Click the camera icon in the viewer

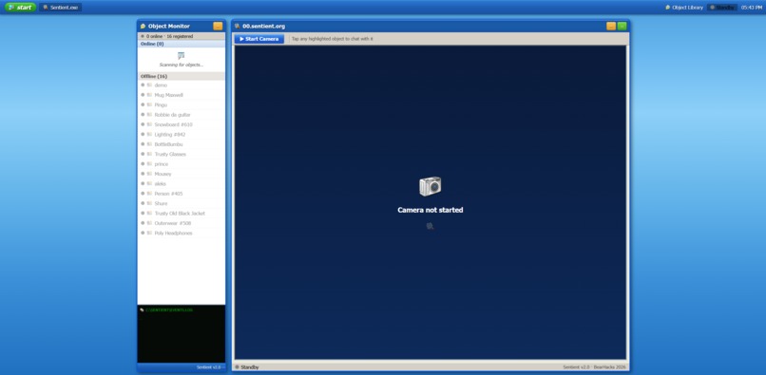(x=430, y=186)
